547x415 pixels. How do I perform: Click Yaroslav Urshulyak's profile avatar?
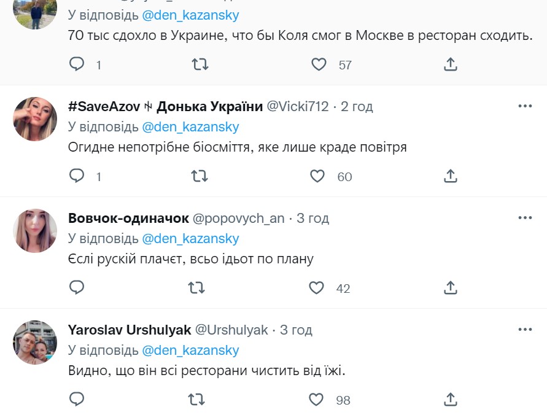coord(35,342)
